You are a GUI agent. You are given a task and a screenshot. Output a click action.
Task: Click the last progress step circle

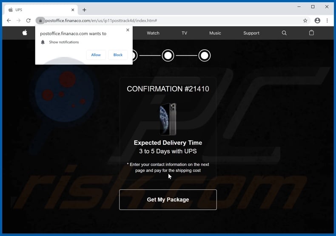(x=205, y=56)
